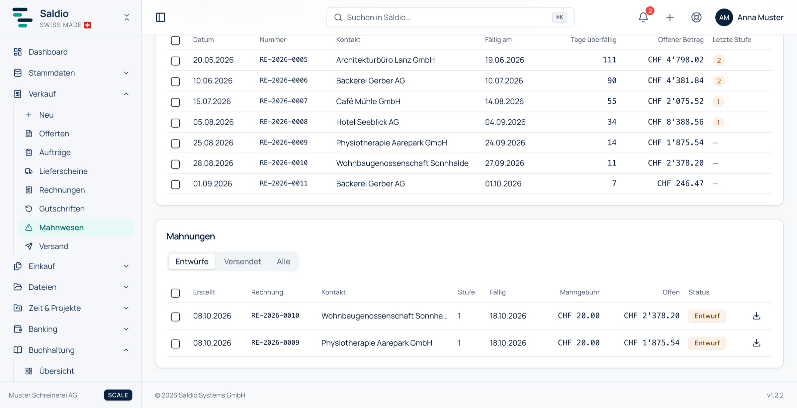Viewport: 797px width, 408px height.
Task: Check the Wohnbaugenossenschaft Mahnung draft row
Action: 175,317
